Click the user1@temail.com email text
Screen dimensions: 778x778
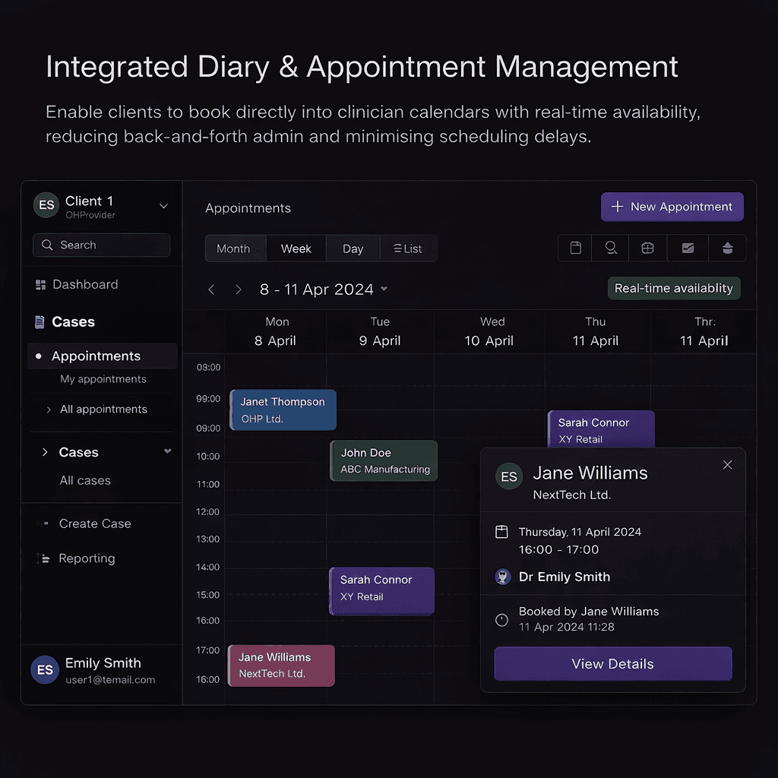point(110,680)
